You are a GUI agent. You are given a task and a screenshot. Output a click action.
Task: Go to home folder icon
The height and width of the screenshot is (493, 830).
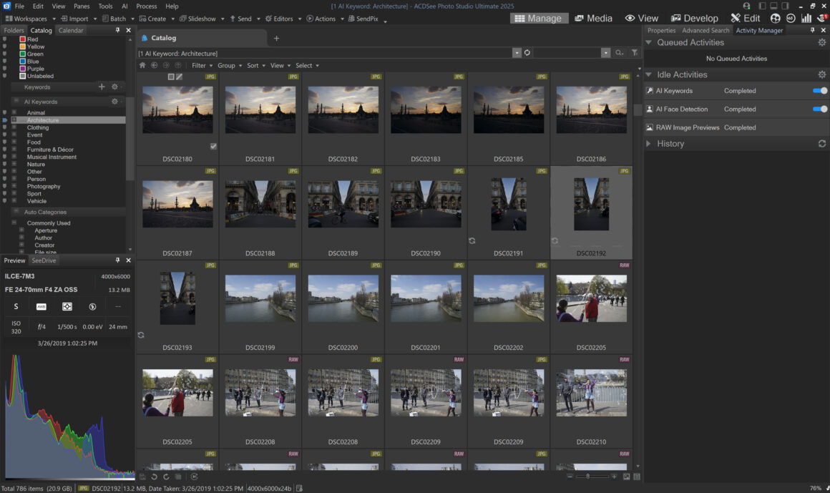click(142, 65)
